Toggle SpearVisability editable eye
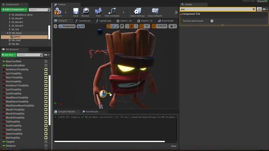The image size is (269, 151). pyautogui.click(x=46, y=134)
